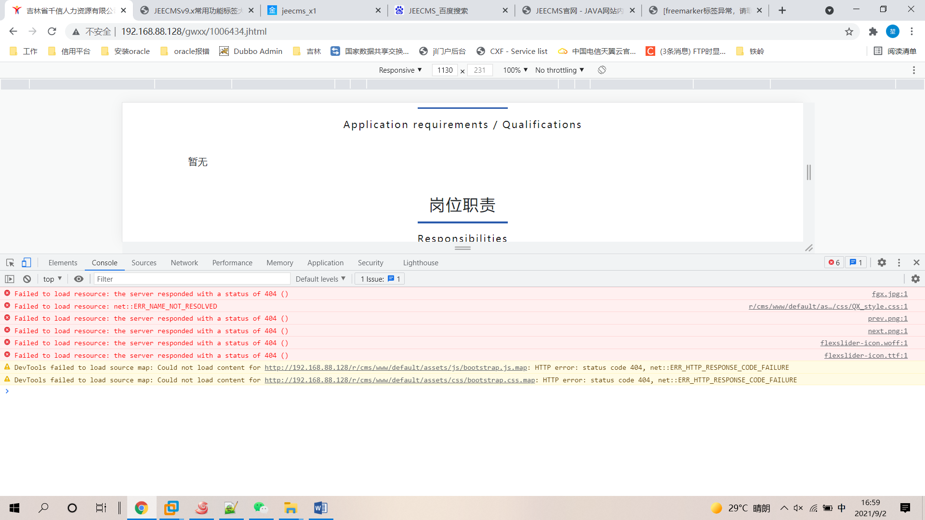This screenshot has width=925, height=520.
Task: Click the rotate screen icon
Action: [x=602, y=70]
